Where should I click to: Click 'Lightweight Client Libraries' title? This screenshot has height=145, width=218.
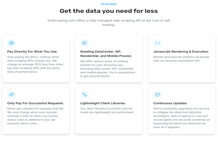[x=103, y=103]
